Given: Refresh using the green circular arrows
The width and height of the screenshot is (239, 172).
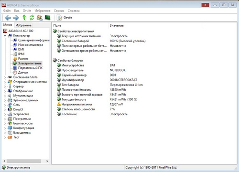Looking at the screenshot, I should (32, 18).
